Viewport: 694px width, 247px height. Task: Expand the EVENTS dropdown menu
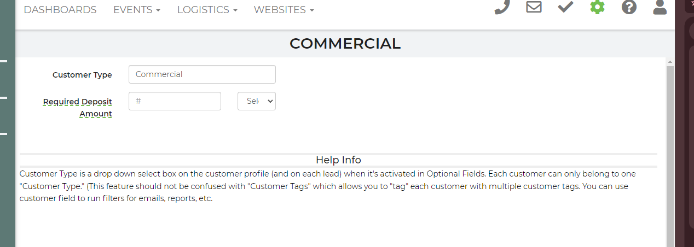[137, 10]
